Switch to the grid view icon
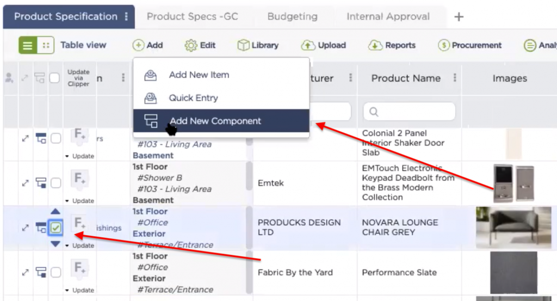This screenshot has width=557, height=301. [x=46, y=45]
